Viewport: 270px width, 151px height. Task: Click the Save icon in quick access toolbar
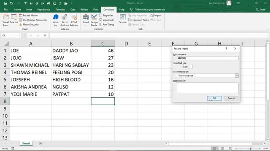pos(5,3)
